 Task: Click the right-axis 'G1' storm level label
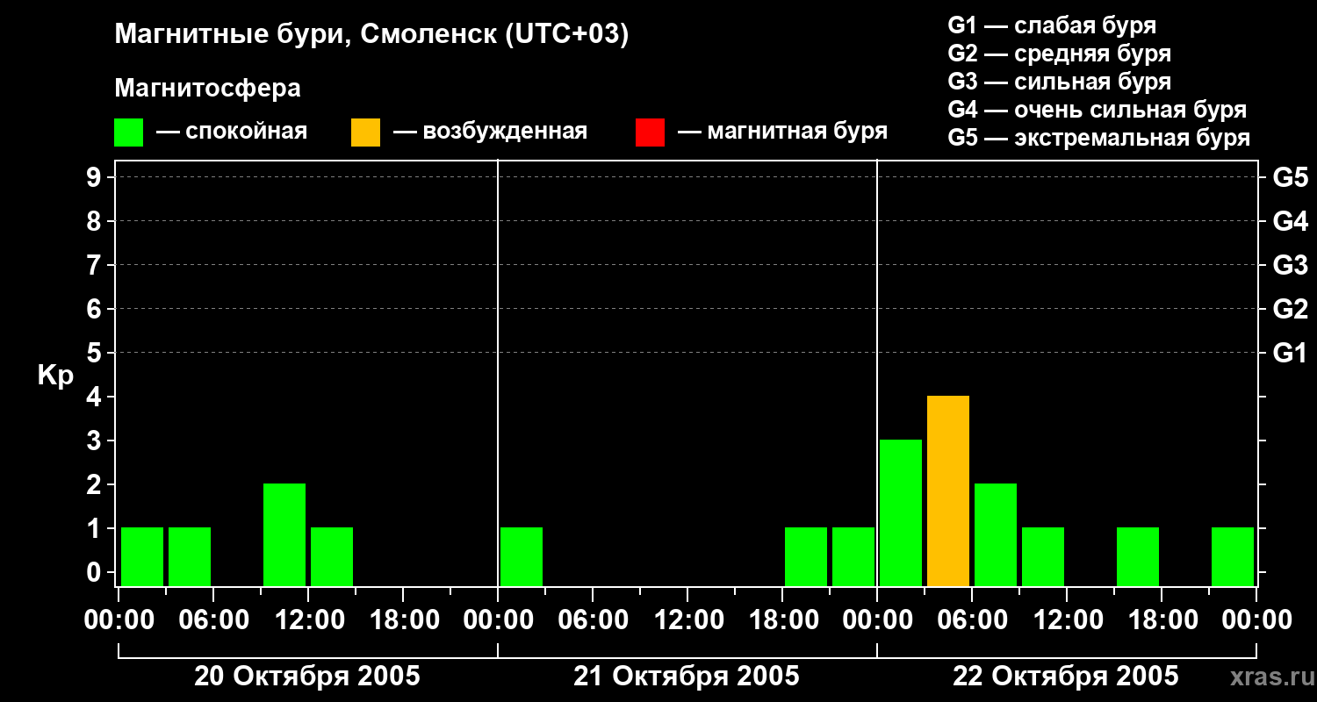point(1291,353)
